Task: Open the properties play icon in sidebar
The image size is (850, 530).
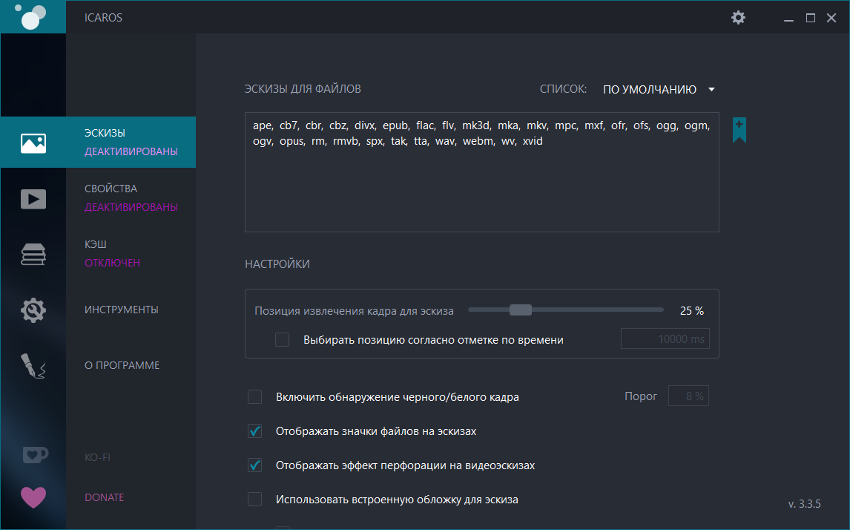Action: click(33, 198)
